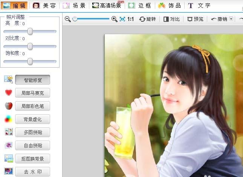Switch to the 美容 (Beauty) tab
The width and height of the screenshot is (243, 177).
click(44, 6)
